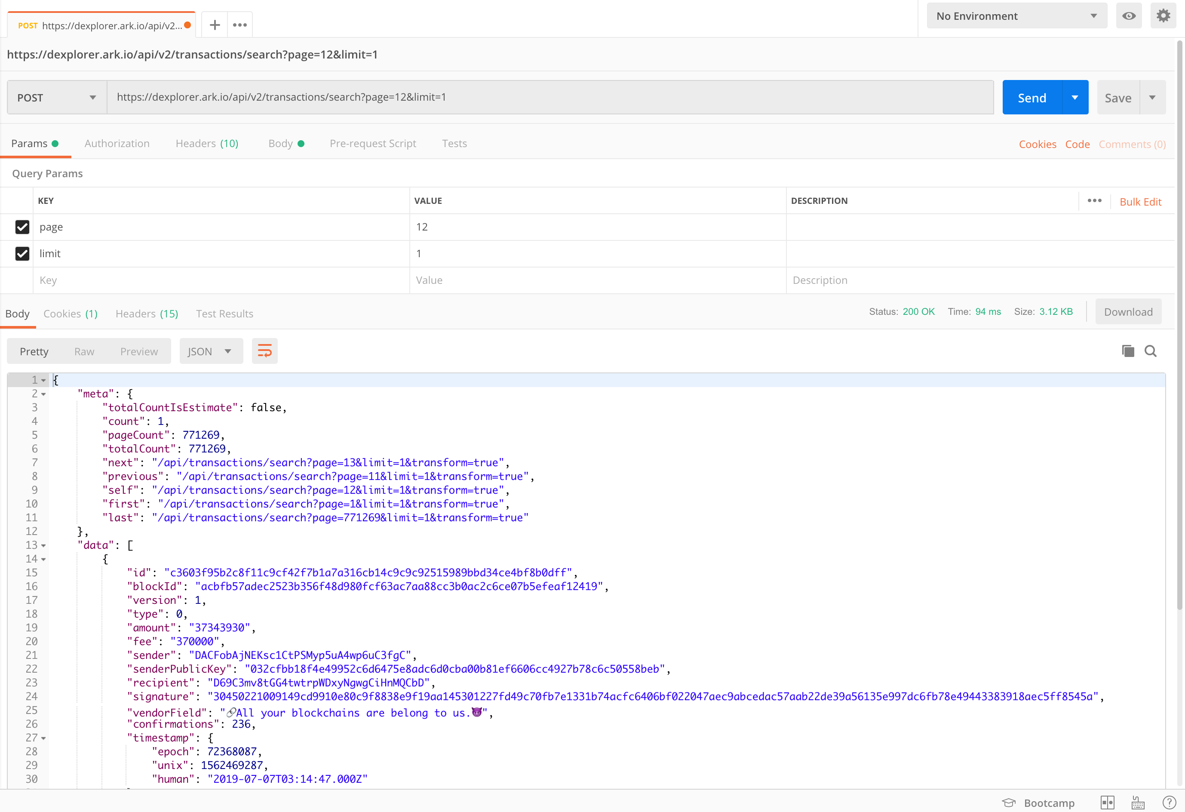Open the wrap lines formatting icon
The height and width of the screenshot is (812, 1185).
(x=264, y=351)
